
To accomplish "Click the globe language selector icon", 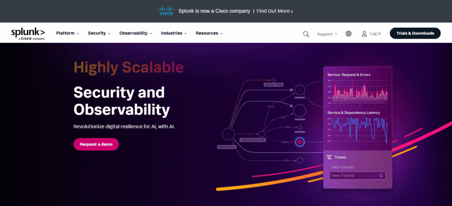I will pyautogui.click(x=349, y=33).
